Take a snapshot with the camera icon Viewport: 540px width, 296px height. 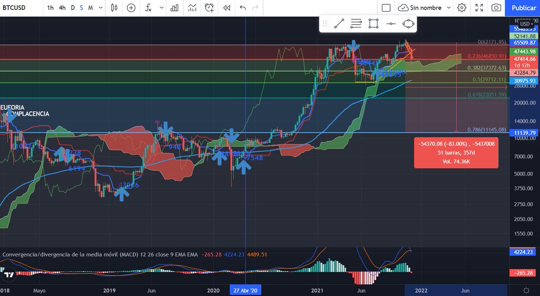496,8
